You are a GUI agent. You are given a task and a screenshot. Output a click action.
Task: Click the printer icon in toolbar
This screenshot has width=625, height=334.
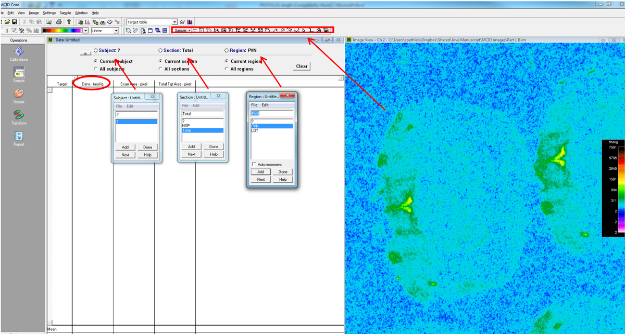pyautogui.click(x=59, y=22)
